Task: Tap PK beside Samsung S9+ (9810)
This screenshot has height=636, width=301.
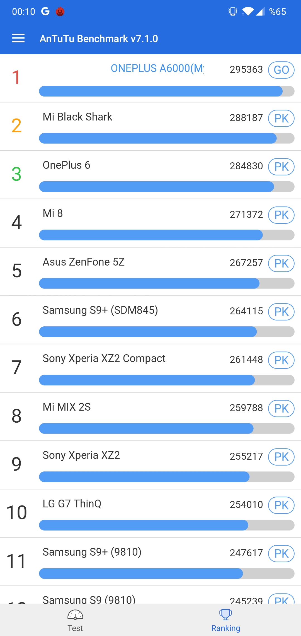Action: click(281, 554)
